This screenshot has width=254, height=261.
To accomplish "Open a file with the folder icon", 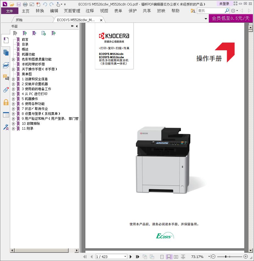I will (x=12, y=4).
